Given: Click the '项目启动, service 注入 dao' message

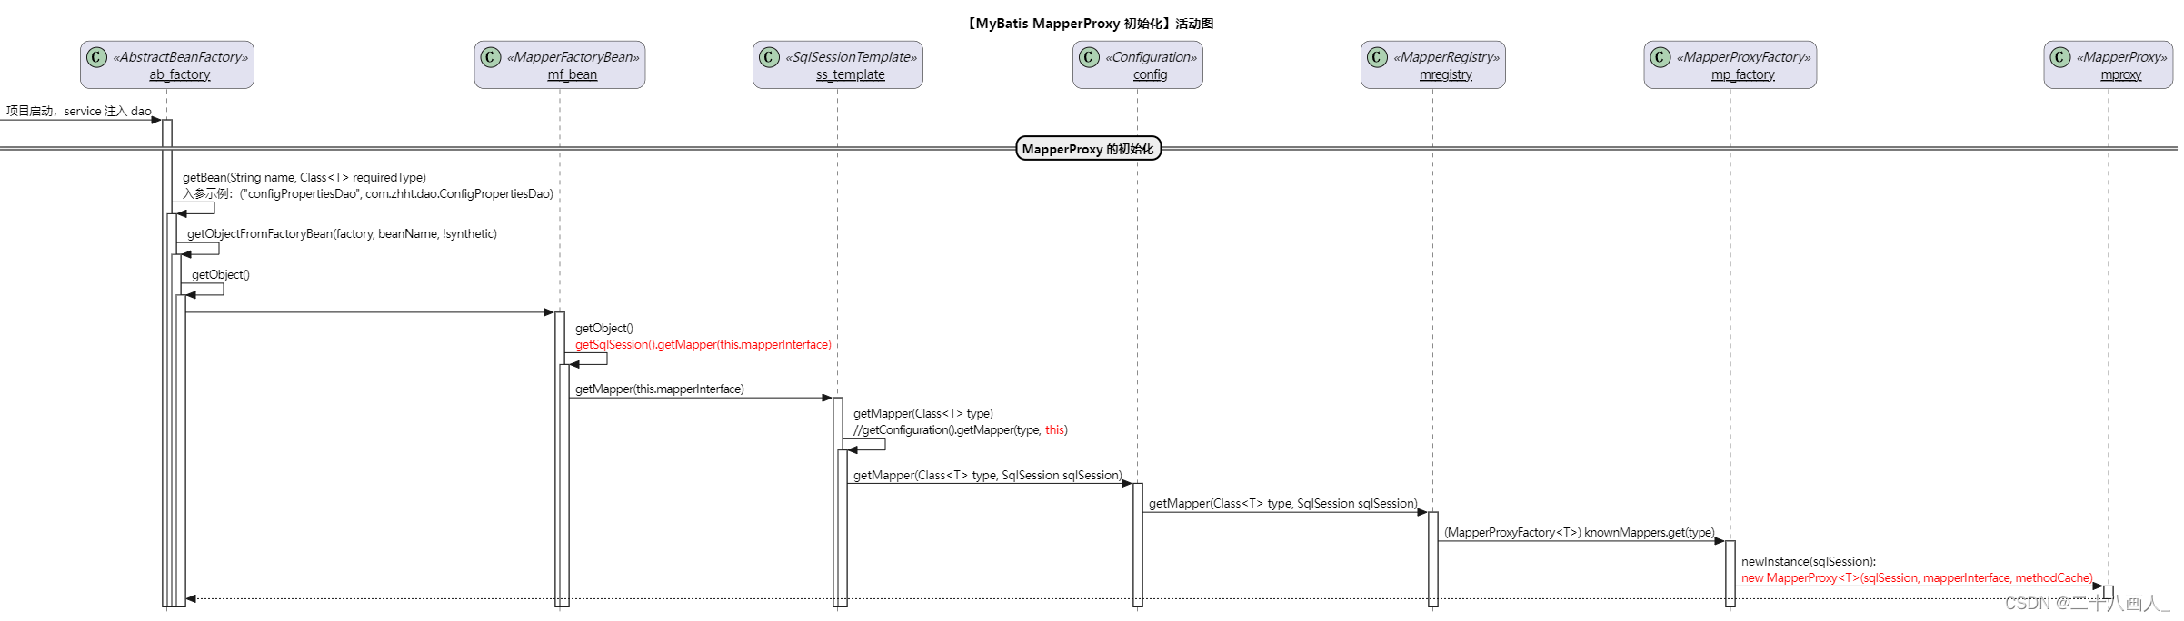Looking at the screenshot, I should point(79,111).
